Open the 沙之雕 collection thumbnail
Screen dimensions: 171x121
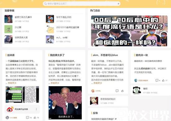click(x=8, y=29)
